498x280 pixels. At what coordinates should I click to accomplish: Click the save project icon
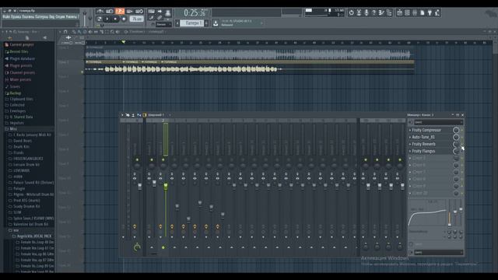point(381,12)
